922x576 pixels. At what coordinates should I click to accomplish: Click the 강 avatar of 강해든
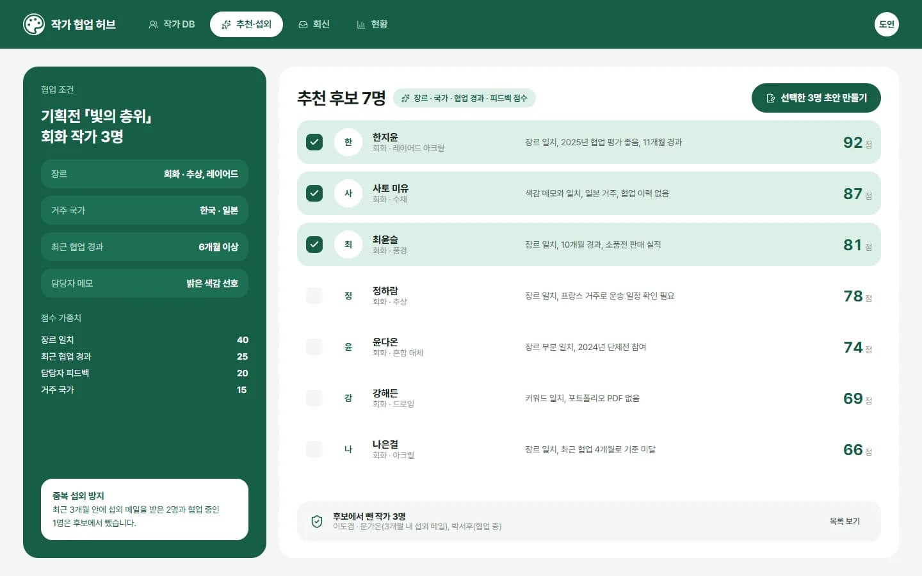pyautogui.click(x=348, y=398)
